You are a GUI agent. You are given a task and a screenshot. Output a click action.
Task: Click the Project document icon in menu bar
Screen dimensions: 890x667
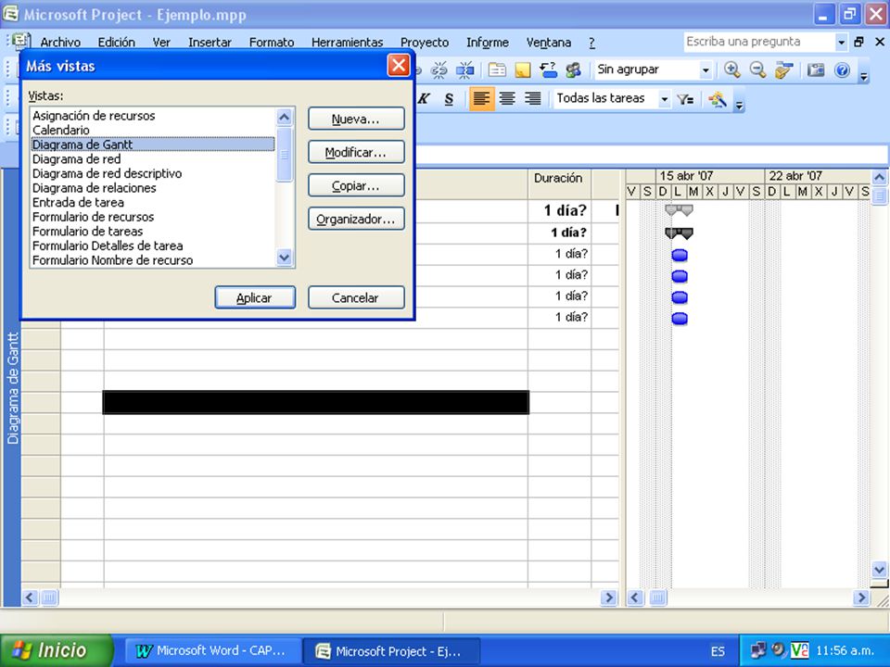coord(19,42)
